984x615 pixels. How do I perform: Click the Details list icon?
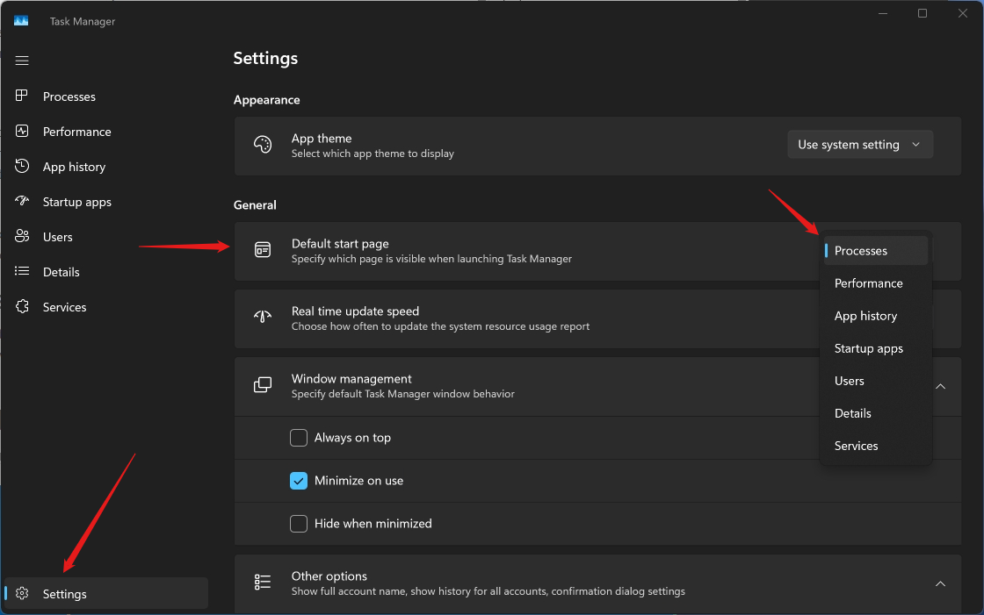[23, 272]
